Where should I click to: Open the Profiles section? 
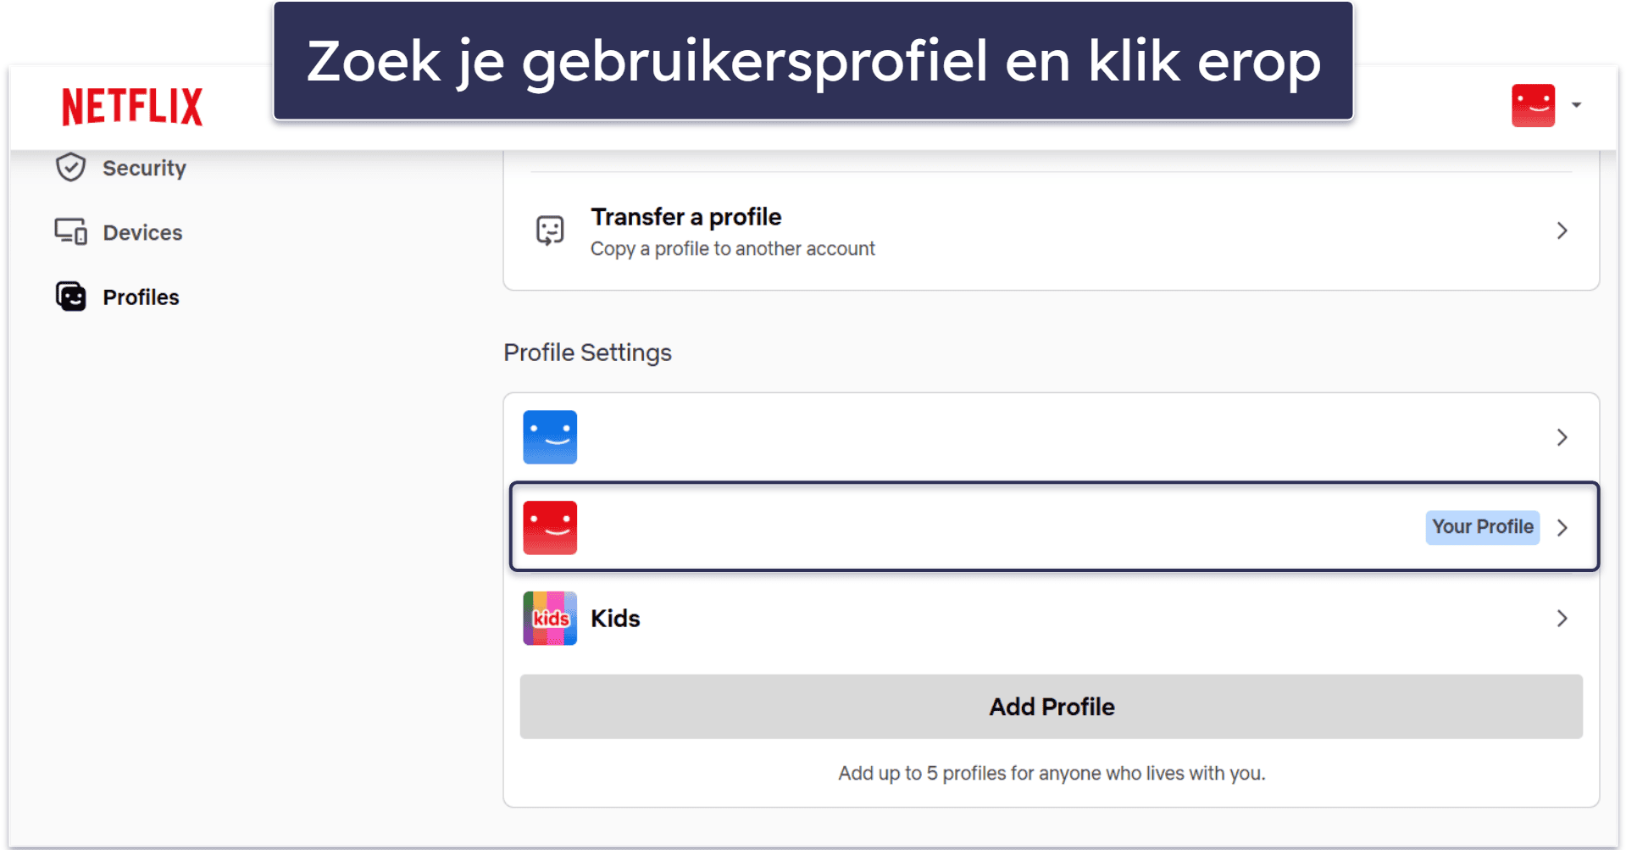tap(141, 297)
